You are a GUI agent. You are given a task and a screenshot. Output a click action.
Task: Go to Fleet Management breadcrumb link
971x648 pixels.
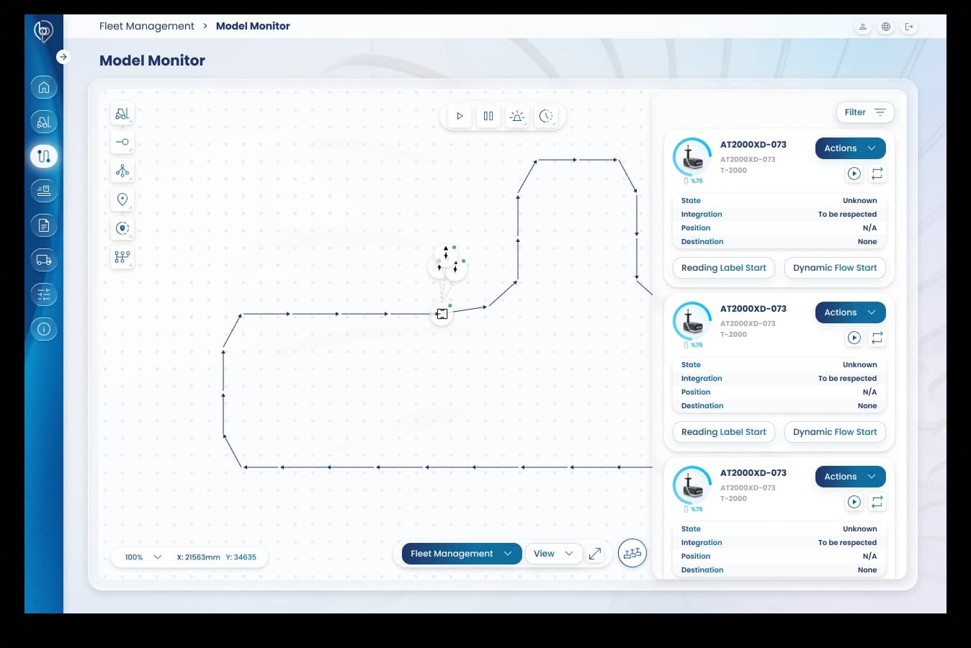147,26
